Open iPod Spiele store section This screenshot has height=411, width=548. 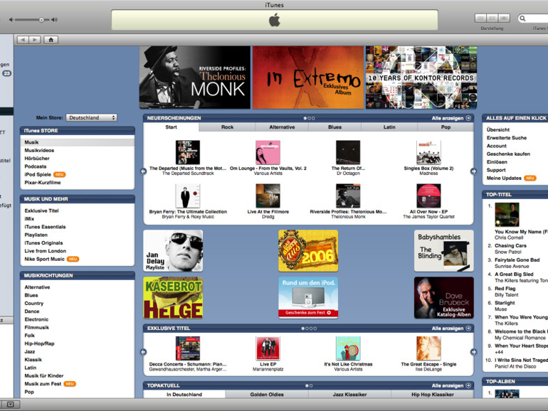point(38,174)
